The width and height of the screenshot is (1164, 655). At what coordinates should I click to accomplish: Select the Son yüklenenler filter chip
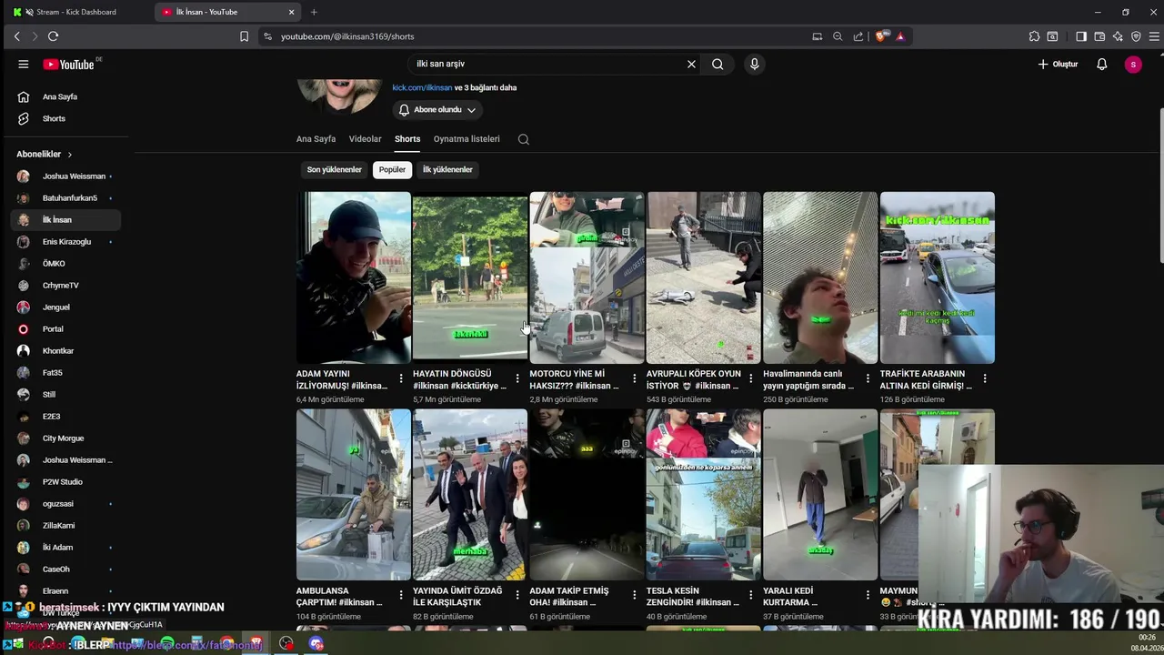(x=334, y=169)
